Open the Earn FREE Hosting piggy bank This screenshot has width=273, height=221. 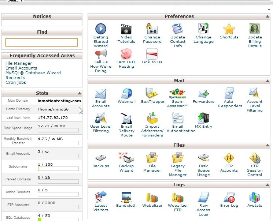click(x=126, y=54)
